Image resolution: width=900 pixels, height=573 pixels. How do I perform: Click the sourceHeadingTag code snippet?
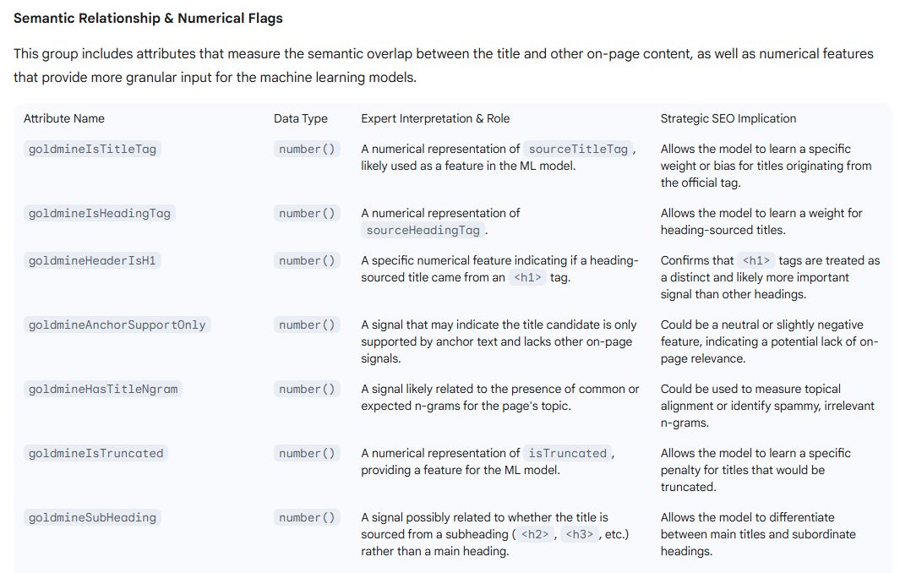click(423, 231)
